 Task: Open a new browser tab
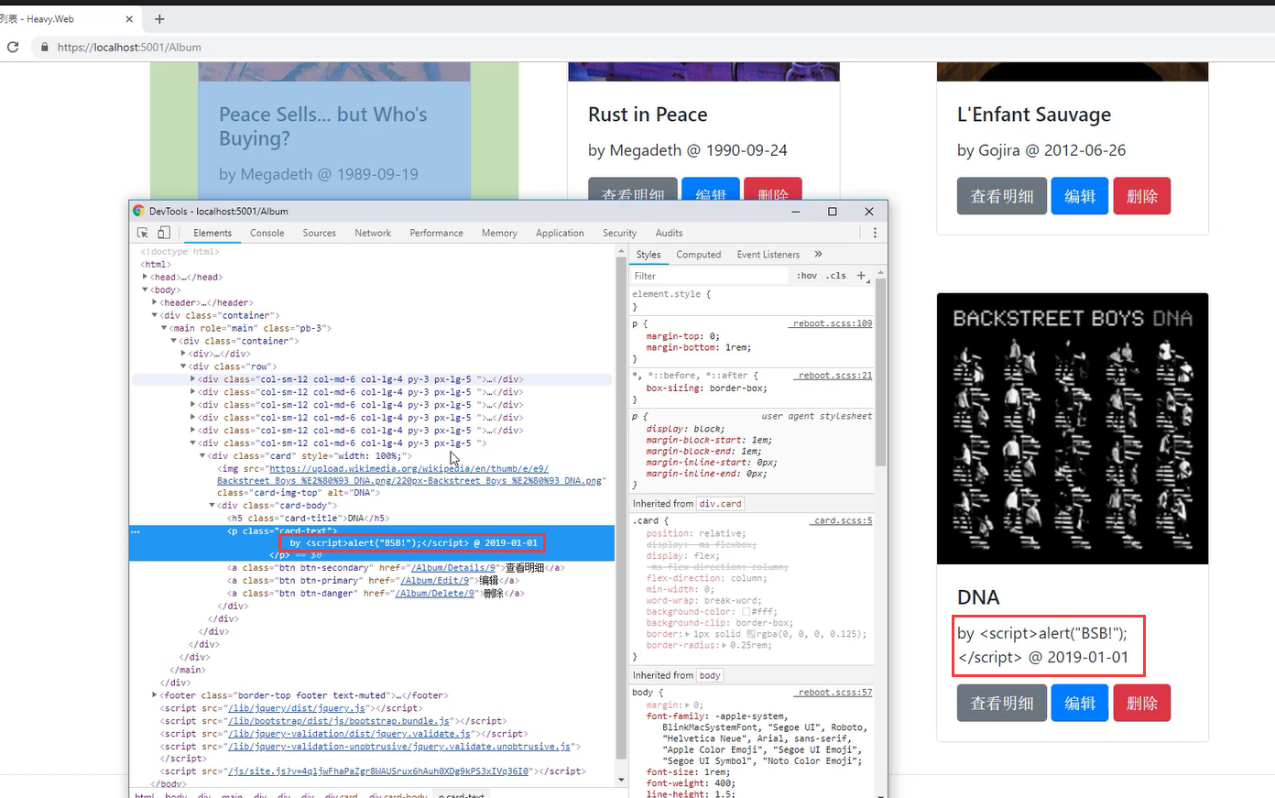click(x=159, y=18)
